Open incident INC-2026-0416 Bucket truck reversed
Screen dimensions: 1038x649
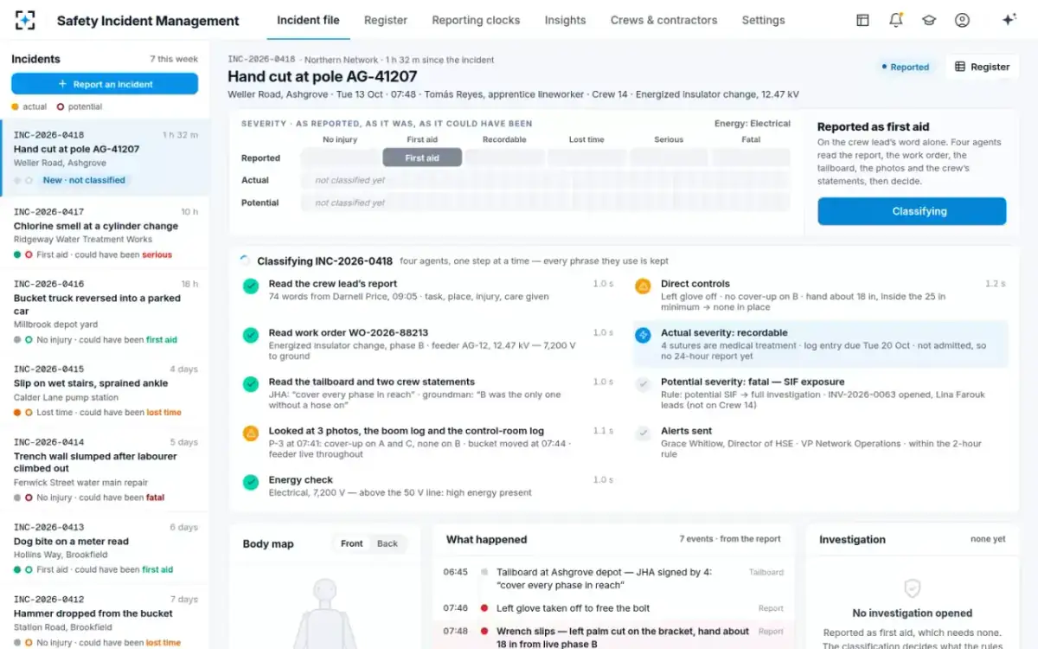[x=105, y=312]
